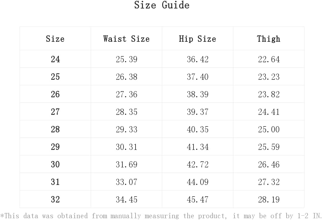The width and height of the screenshot is (322, 220).
Task: Select the size 32 row label
Action: click(x=55, y=200)
